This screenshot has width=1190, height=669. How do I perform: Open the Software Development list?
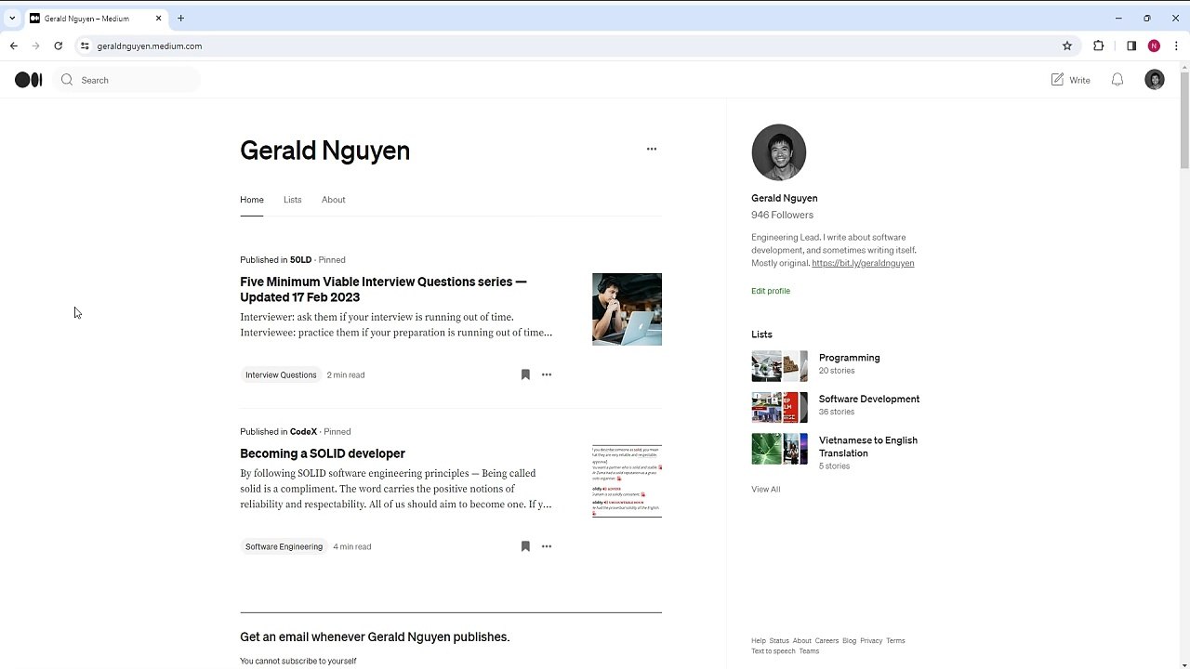(869, 399)
